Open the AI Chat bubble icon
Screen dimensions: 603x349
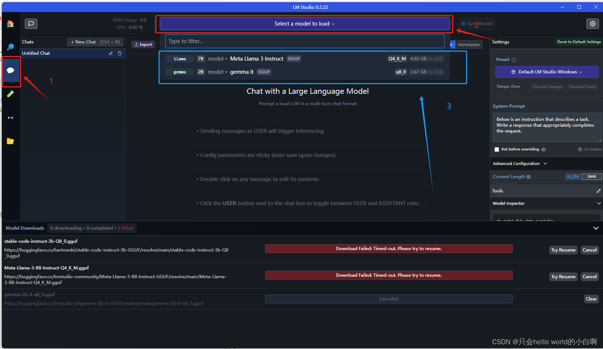(10, 70)
